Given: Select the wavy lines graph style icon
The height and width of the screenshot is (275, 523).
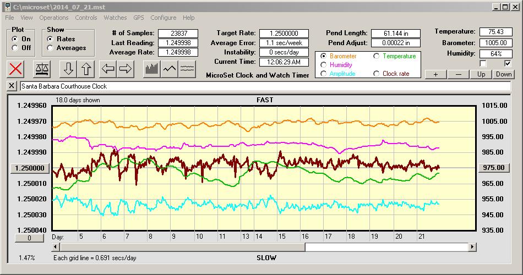Looking at the screenshot, I should (x=187, y=69).
